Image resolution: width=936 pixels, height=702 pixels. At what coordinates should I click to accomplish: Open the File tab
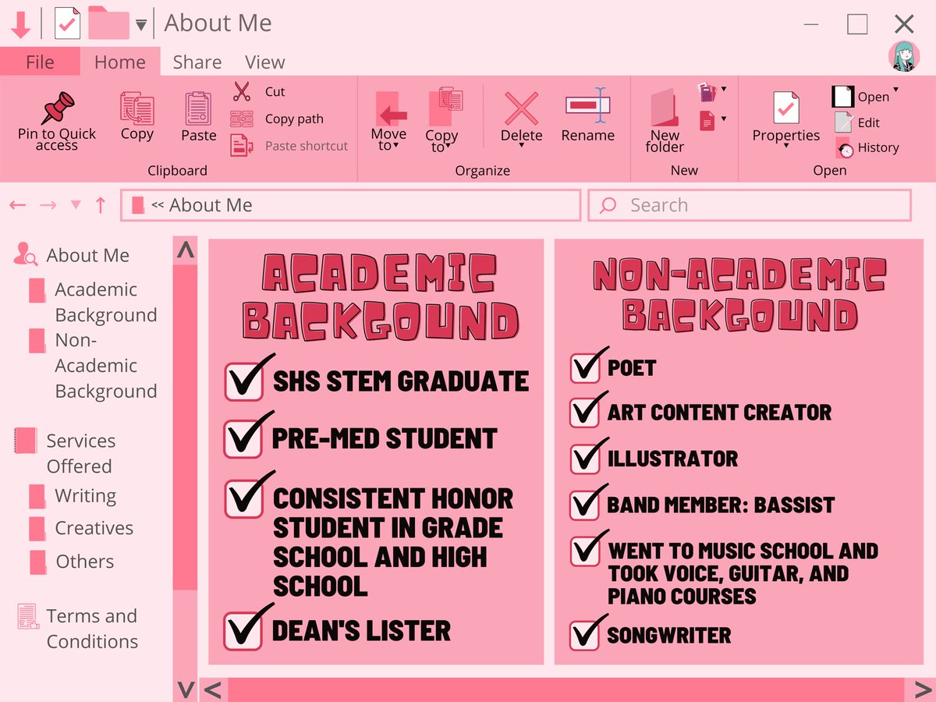click(x=40, y=62)
